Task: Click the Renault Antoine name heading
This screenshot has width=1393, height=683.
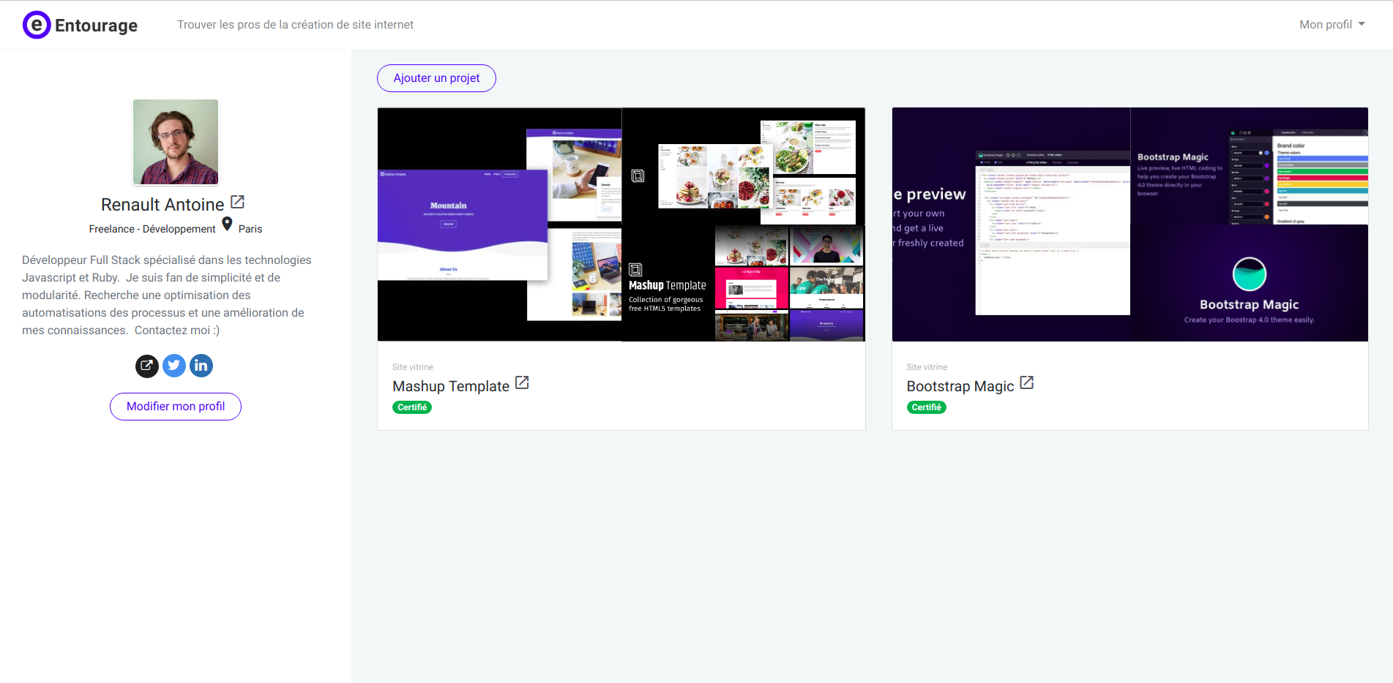Action: click(163, 205)
